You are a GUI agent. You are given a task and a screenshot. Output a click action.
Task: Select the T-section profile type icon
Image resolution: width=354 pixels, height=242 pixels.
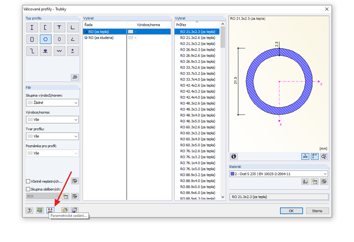pyautogui.click(x=59, y=27)
